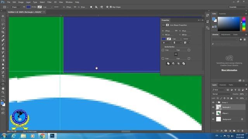Toggle the lock all layer icon
This screenshot has height=139, width=248.
tap(231, 98)
